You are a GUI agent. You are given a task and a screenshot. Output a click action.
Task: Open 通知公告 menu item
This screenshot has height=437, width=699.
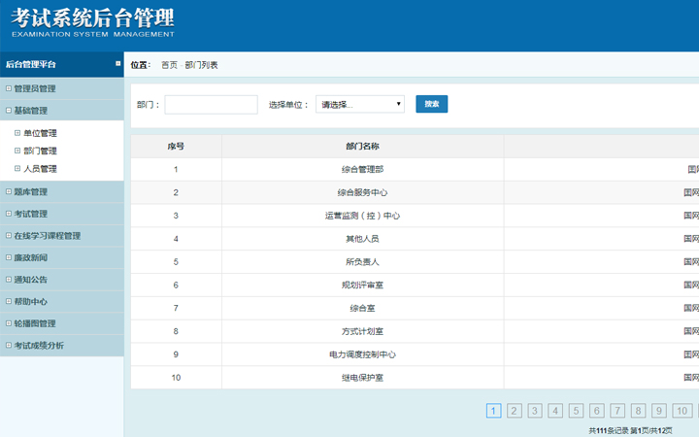pyautogui.click(x=30, y=280)
